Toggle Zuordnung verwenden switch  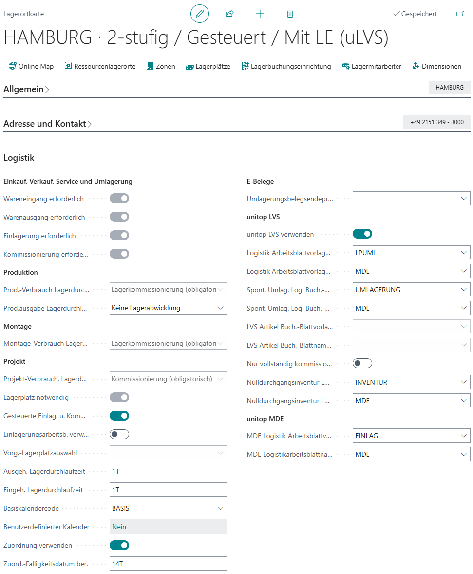pos(119,545)
